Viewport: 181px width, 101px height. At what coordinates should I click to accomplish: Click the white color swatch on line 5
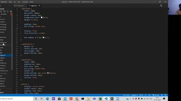click(42, 17)
